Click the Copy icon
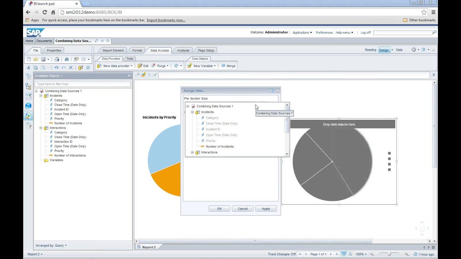 tap(36, 68)
